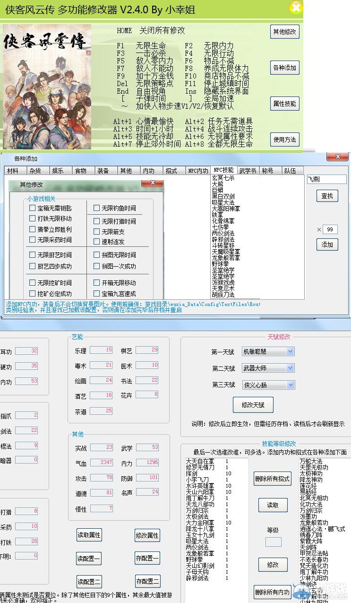
Task: Enable 无限箭支 checkbox
Action: pyautogui.click(x=109, y=232)
